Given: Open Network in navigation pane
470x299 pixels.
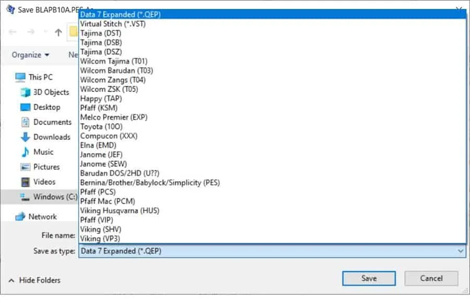Looking at the screenshot, I should 43,217.
